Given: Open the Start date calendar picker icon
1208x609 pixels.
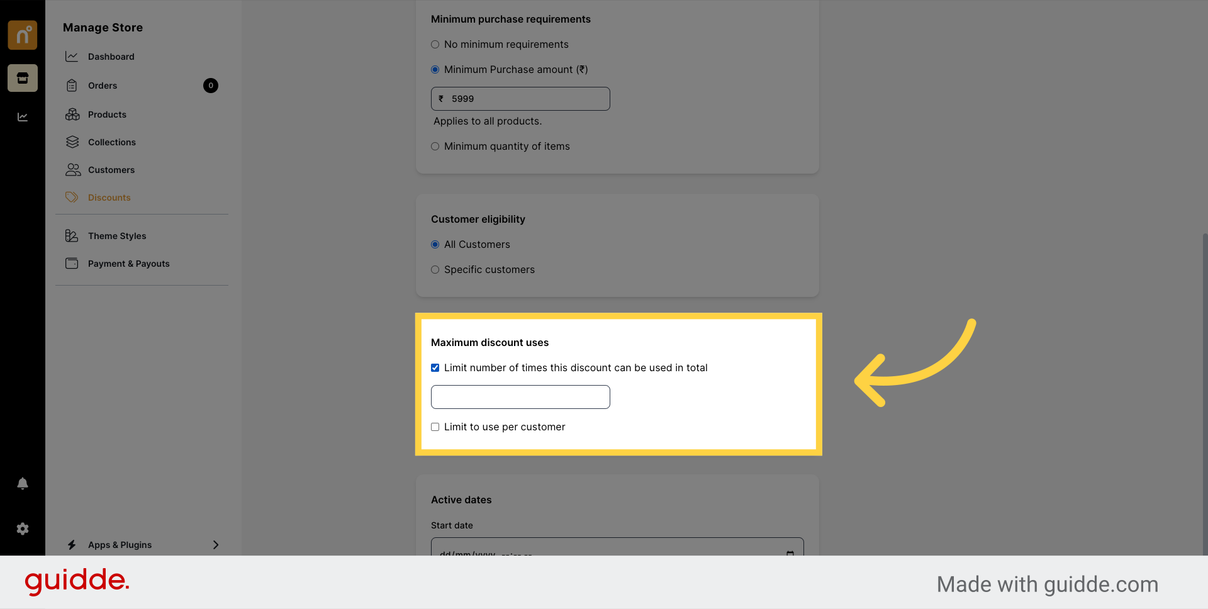Looking at the screenshot, I should click(x=790, y=552).
